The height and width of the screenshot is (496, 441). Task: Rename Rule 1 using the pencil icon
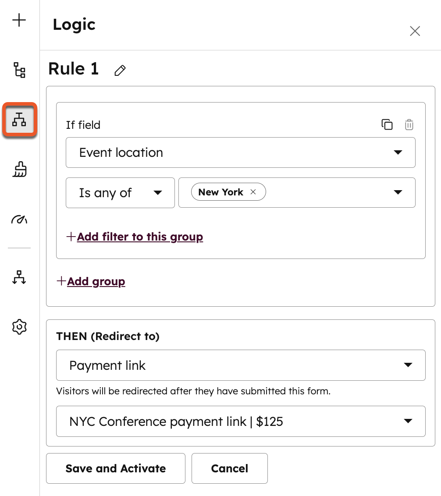point(120,70)
